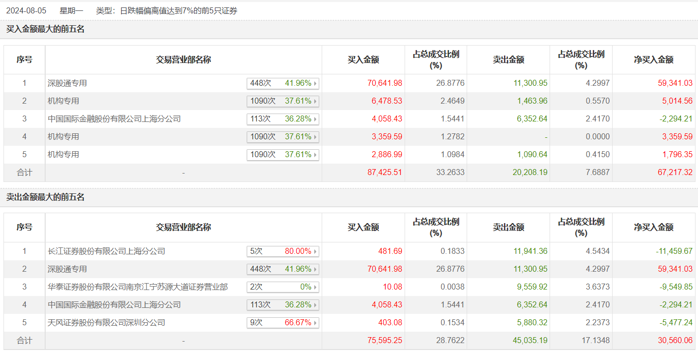Click the 净买入金额 header in the sell table
The width and height of the screenshot is (698, 352).
point(653,228)
